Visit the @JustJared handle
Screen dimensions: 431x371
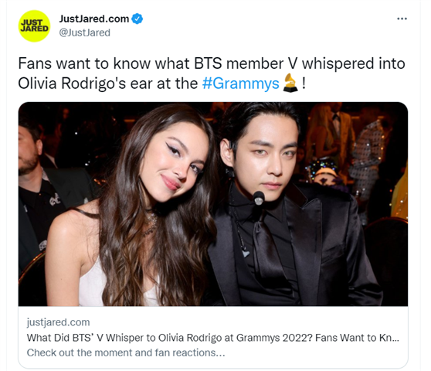(x=85, y=32)
